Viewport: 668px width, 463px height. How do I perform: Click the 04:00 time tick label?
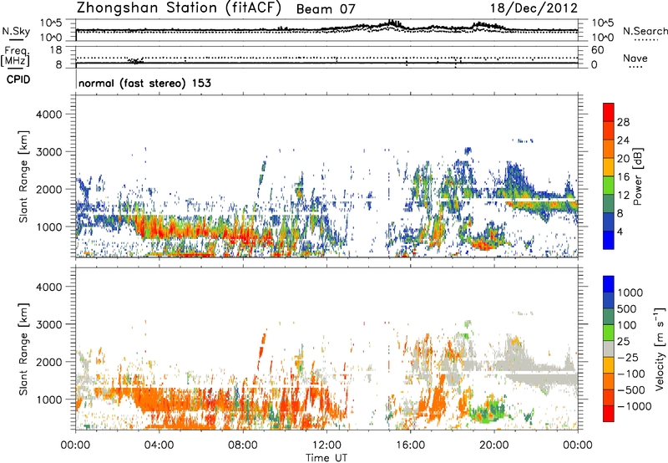pyautogui.click(x=159, y=445)
